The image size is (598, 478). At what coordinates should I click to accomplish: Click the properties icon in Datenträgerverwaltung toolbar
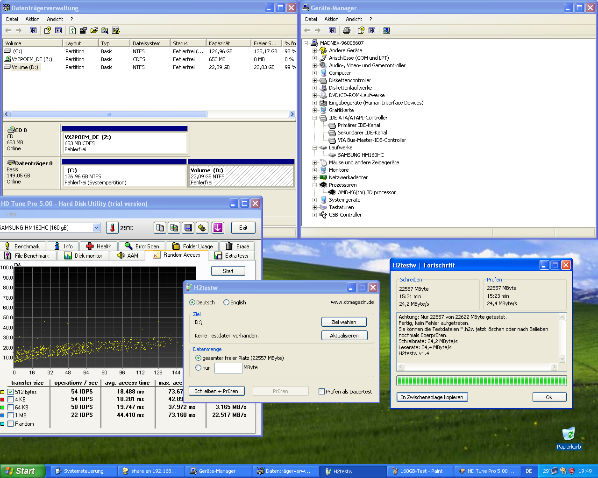click(83, 30)
